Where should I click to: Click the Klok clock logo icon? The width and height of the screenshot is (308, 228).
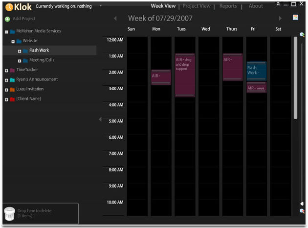coord(9,7)
